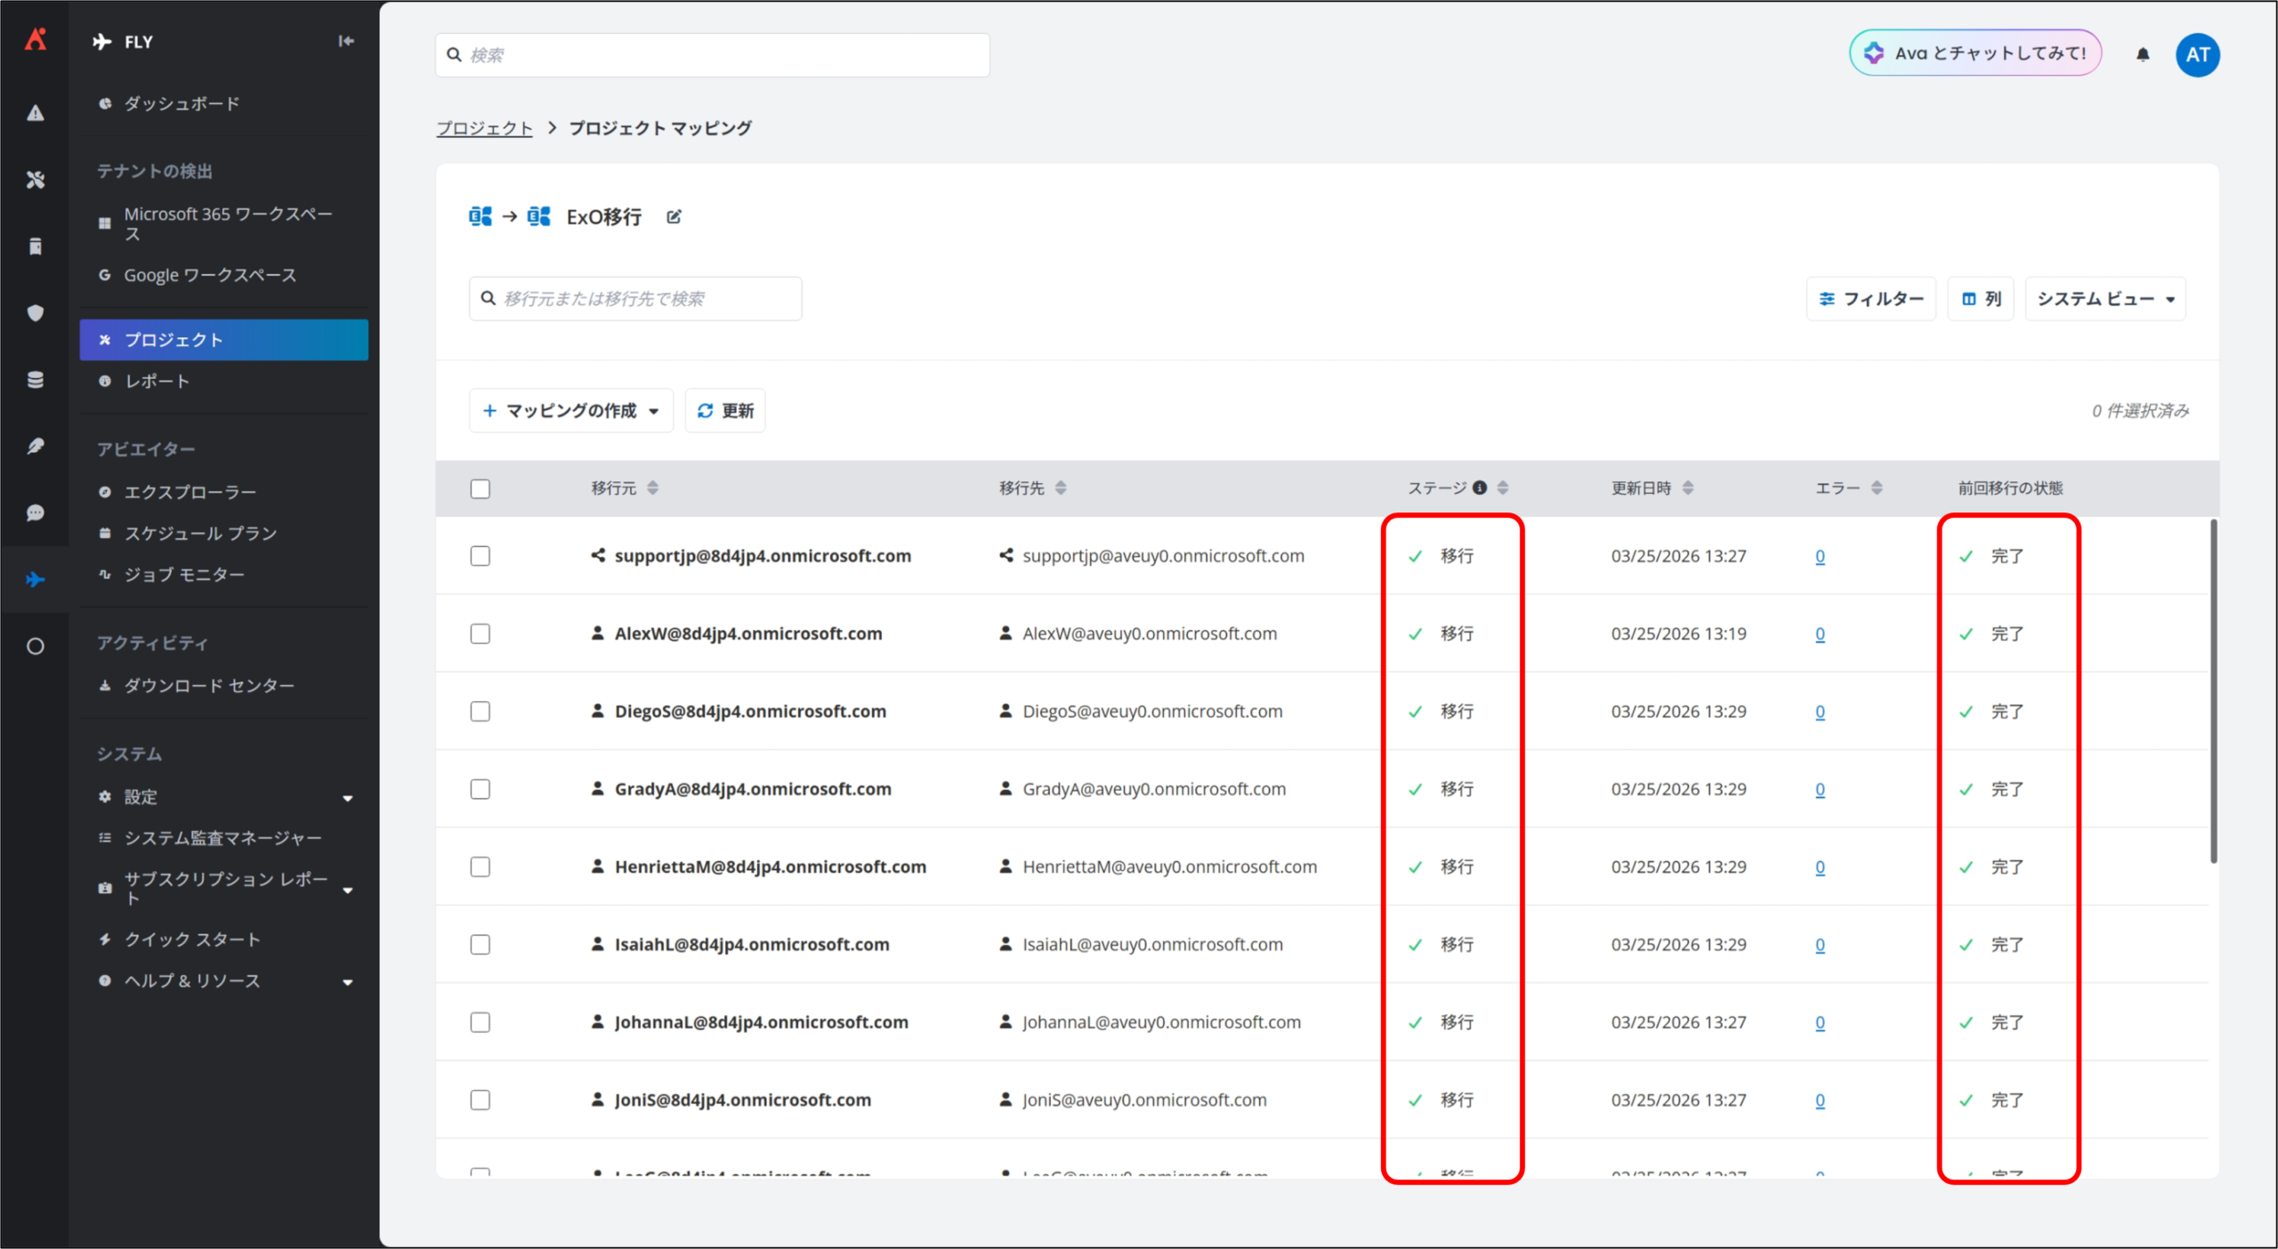Click the table vertical scrollbar
The height and width of the screenshot is (1249, 2278).
pos(2213,690)
